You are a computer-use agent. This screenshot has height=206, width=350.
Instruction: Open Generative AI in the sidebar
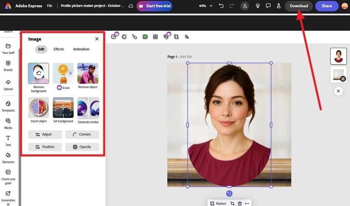click(8, 198)
